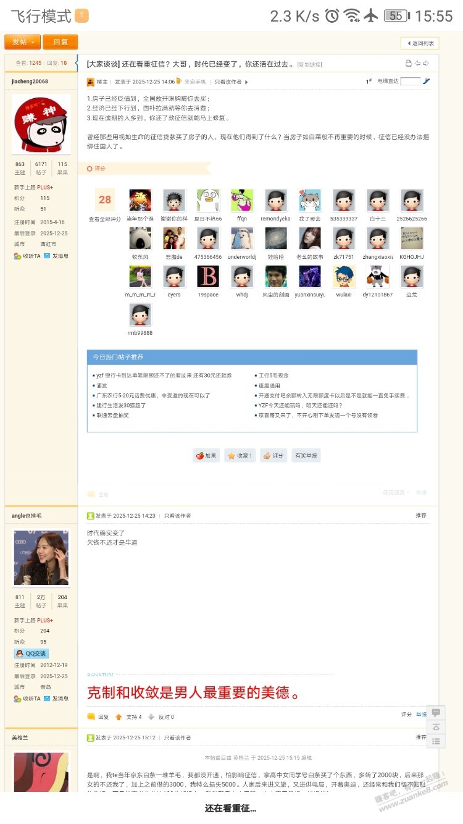Viewport: 463px width, 824px height.
Task: Click the floating quick reply bubble icon
Action: [436, 713]
